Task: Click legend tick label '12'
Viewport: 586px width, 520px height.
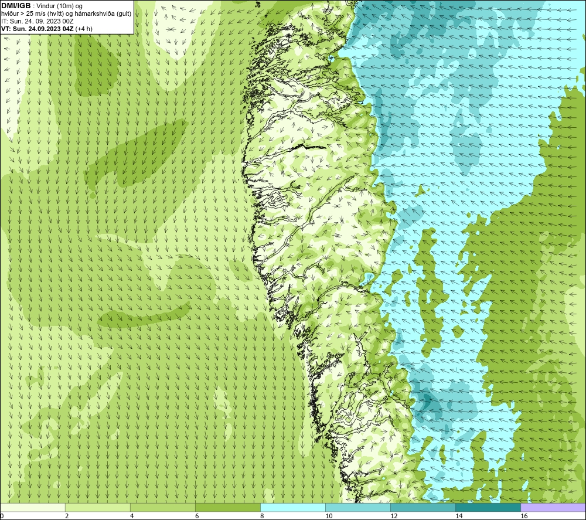Action: pos(394,516)
